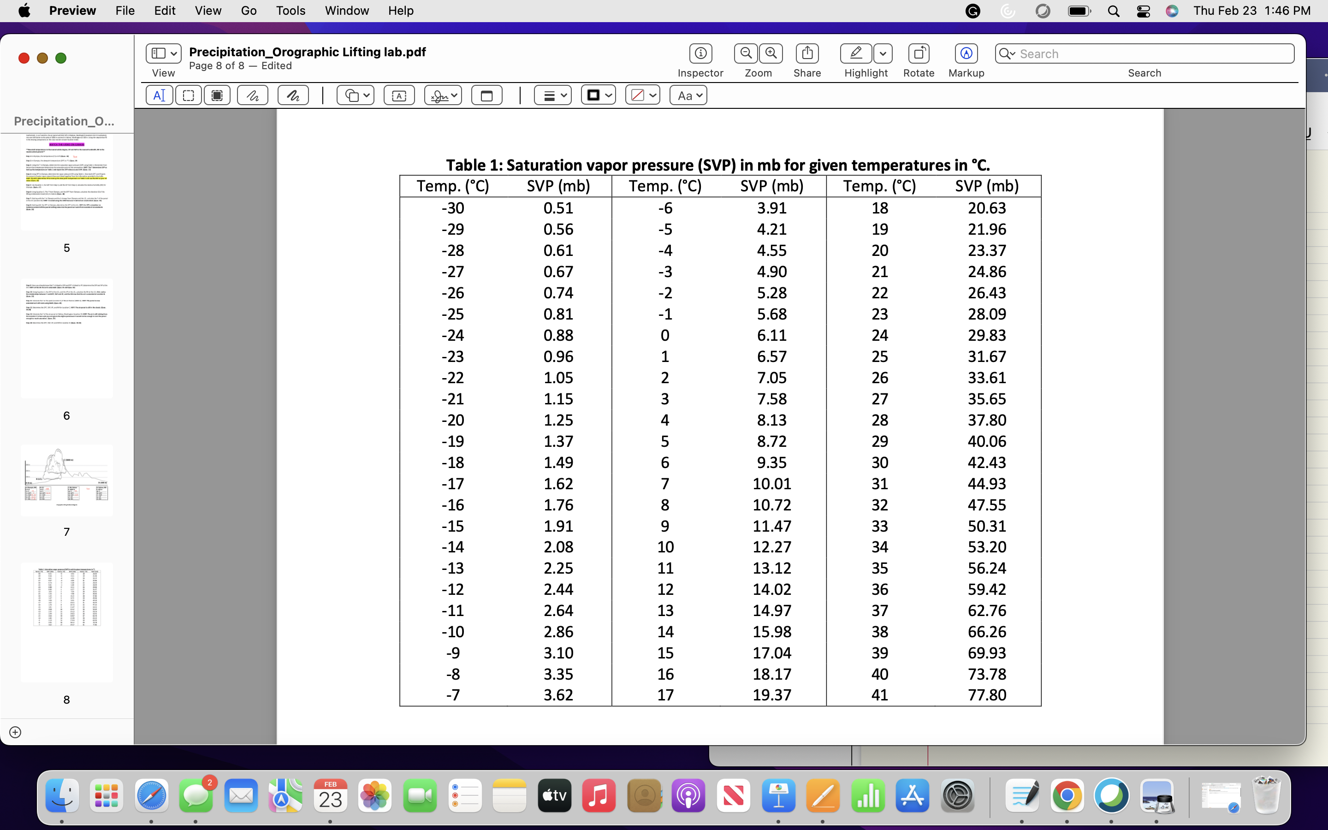Screen dimensions: 1328x830
Task: Open the Text Style Aa dropdown
Action: tap(688, 95)
